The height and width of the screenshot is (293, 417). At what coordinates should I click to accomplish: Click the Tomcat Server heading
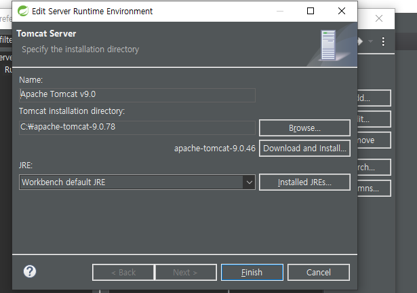click(46, 33)
